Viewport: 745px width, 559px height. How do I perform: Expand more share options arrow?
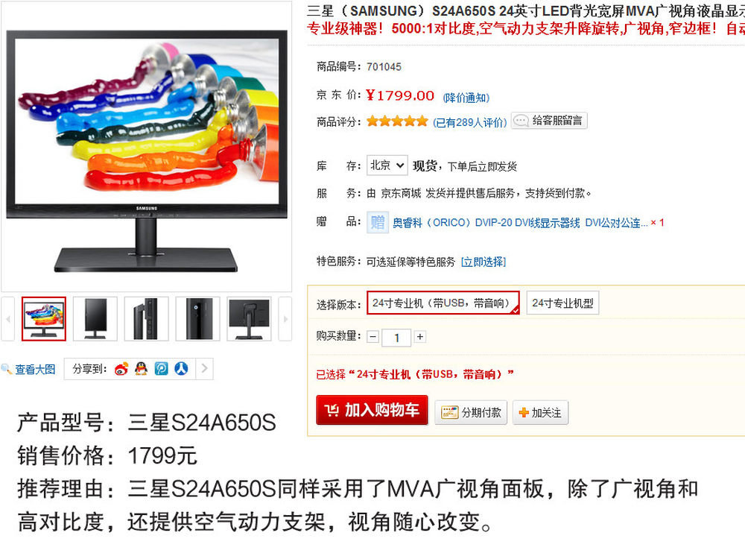205,368
